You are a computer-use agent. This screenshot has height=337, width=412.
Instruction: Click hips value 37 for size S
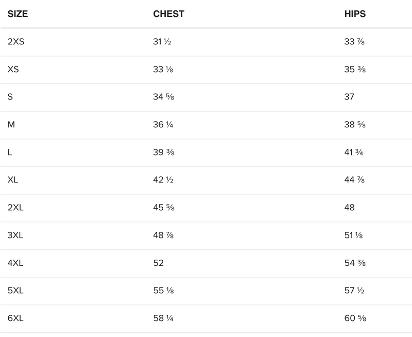[349, 97]
